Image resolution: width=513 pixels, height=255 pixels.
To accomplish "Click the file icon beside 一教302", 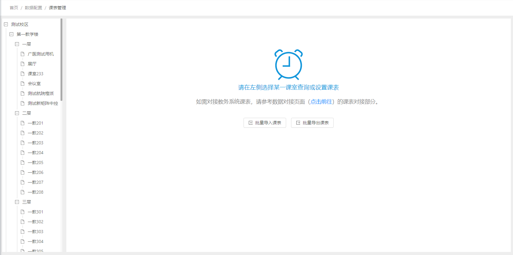I will pyautogui.click(x=23, y=222).
